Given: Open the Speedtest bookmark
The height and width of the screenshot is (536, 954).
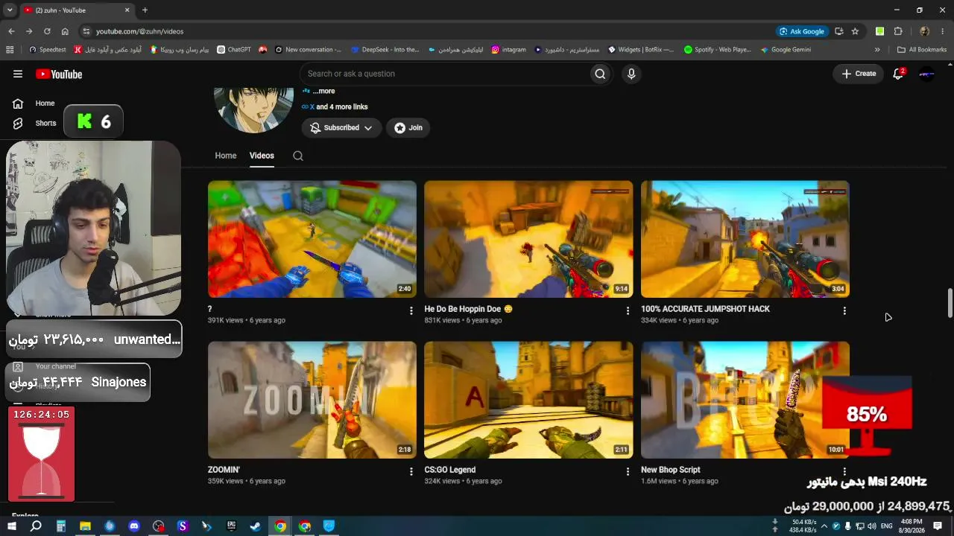Looking at the screenshot, I should pos(48,50).
